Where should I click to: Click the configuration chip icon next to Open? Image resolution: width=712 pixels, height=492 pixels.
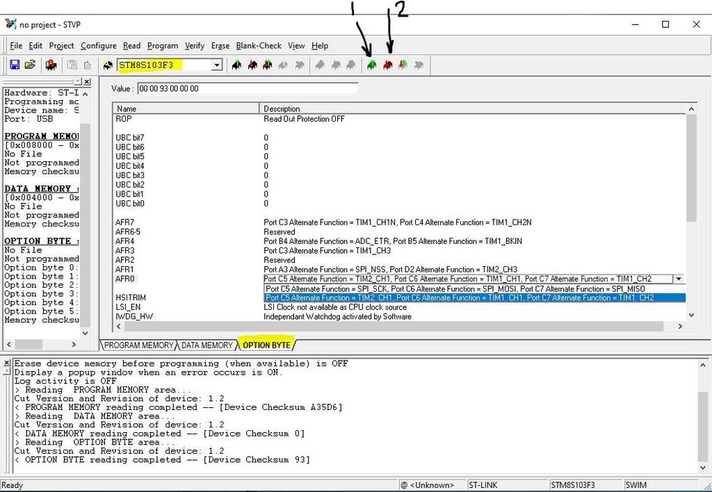tap(51, 65)
